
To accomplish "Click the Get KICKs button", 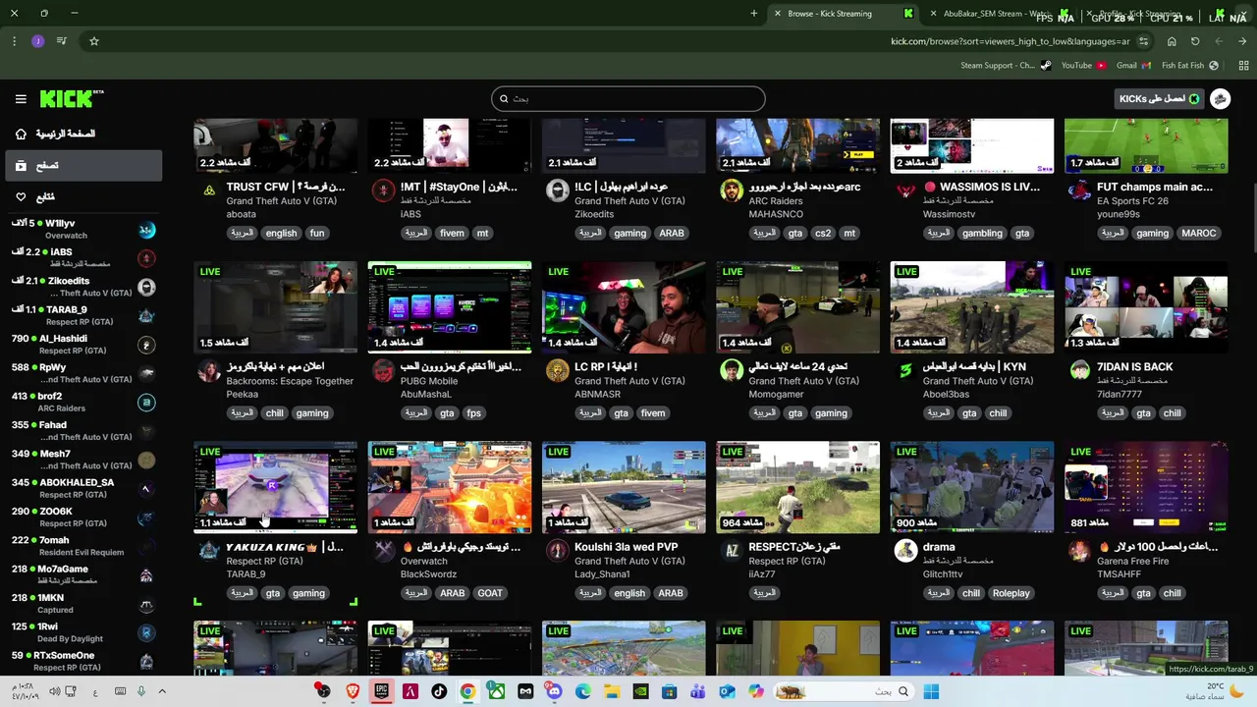I will (1159, 99).
